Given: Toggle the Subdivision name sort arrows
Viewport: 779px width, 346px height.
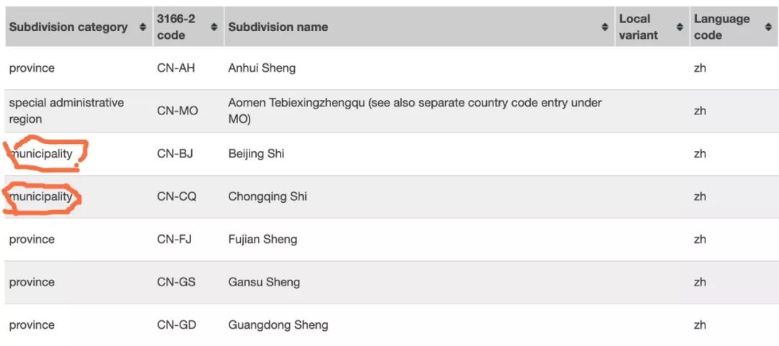Looking at the screenshot, I should pyautogui.click(x=605, y=27).
